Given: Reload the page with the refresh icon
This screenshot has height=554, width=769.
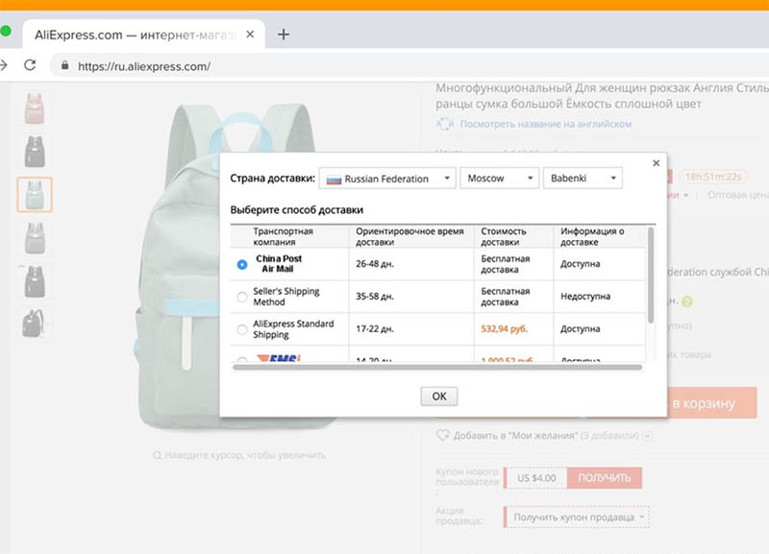Looking at the screenshot, I should coord(30,66).
